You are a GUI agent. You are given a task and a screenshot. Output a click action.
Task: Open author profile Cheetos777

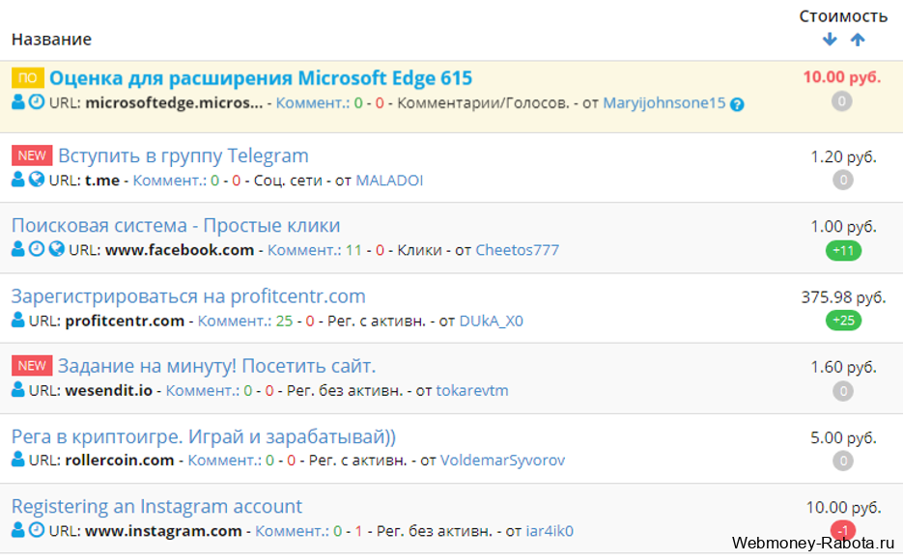pos(517,250)
